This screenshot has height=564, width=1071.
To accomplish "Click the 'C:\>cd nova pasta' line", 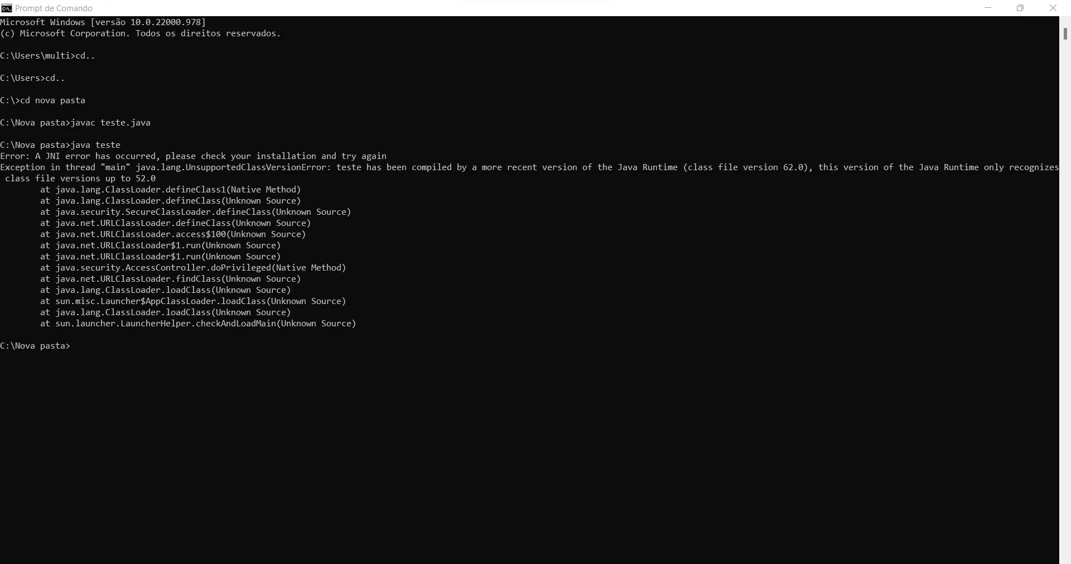I will click(43, 100).
